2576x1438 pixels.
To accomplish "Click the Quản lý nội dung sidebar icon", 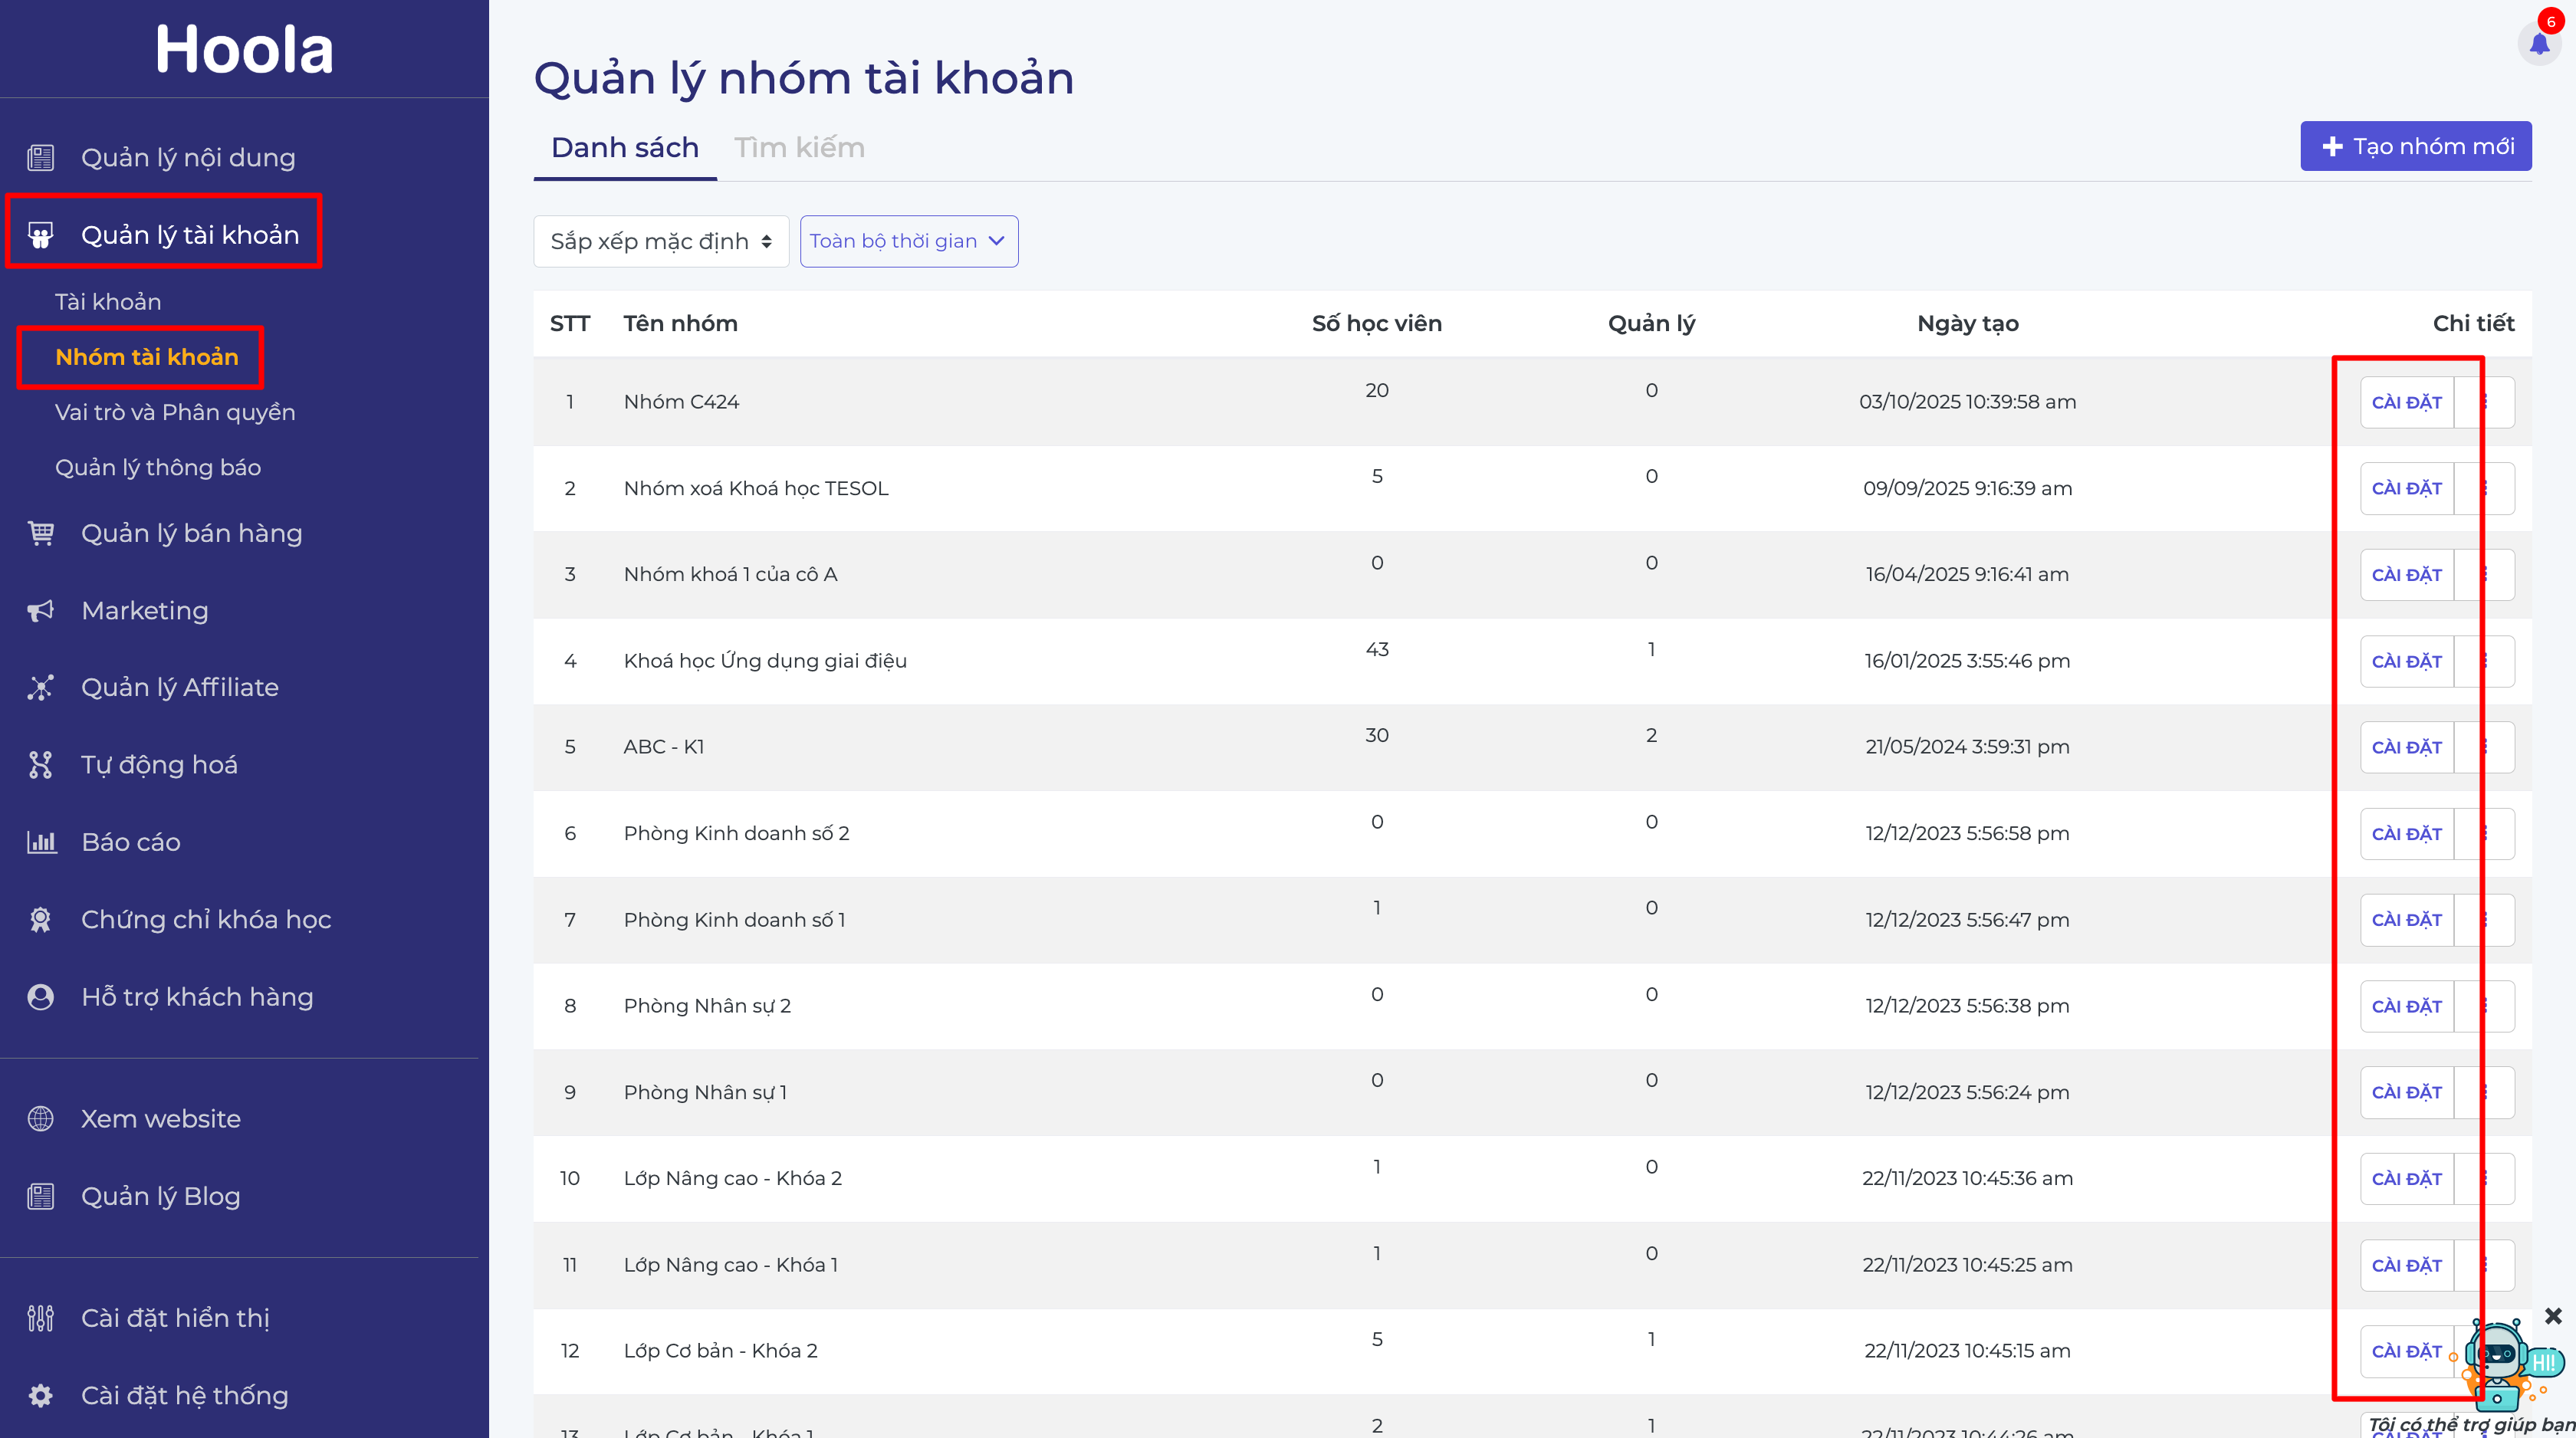I will 41,158.
